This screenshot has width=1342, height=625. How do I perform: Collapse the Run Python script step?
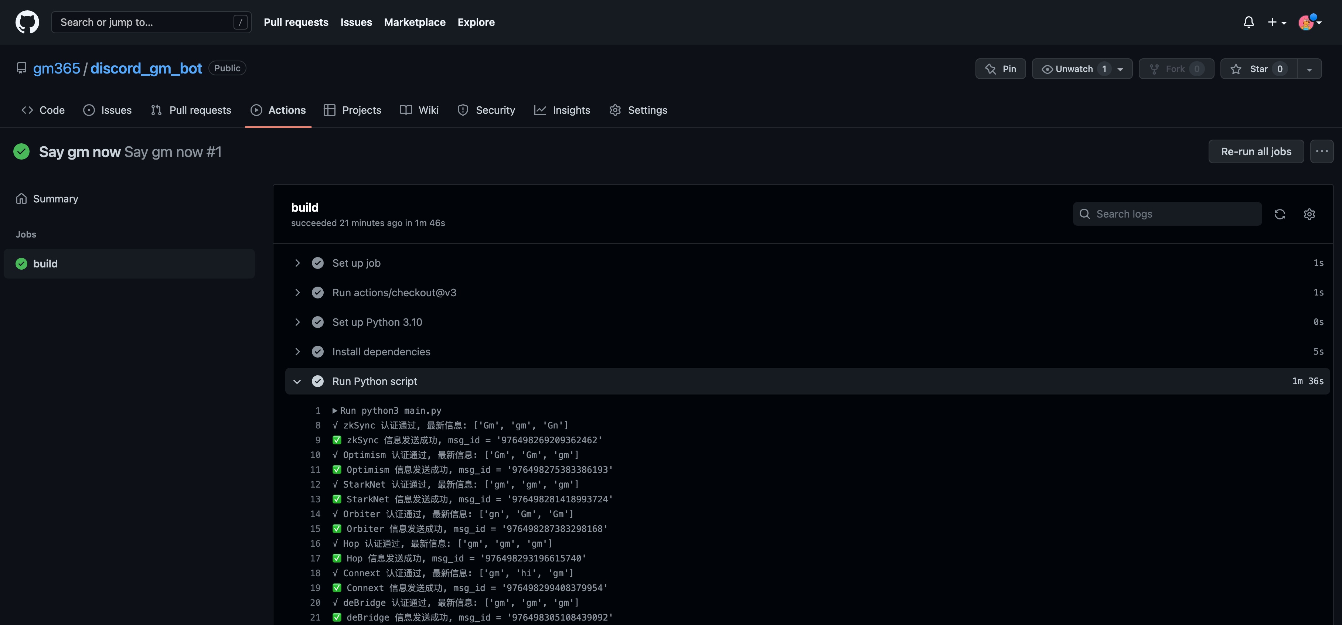297,381
